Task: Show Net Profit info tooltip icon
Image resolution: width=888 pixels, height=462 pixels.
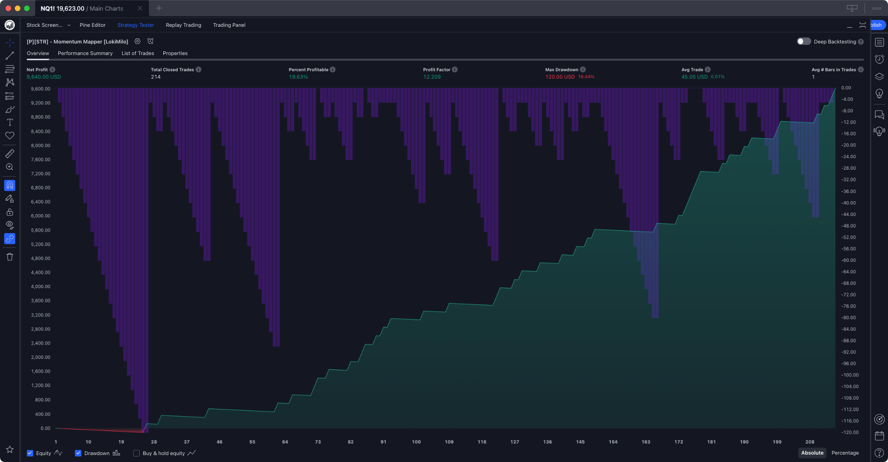Action: pos(52,69)
